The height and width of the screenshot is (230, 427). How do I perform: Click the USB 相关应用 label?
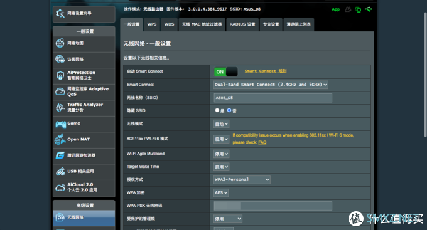pyautogui.click(x=80, y=171)
